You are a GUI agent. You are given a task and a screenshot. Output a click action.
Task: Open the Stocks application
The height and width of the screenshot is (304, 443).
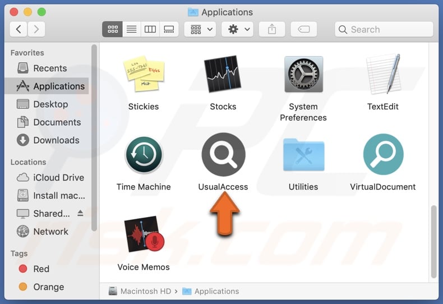tap(223, 75)
